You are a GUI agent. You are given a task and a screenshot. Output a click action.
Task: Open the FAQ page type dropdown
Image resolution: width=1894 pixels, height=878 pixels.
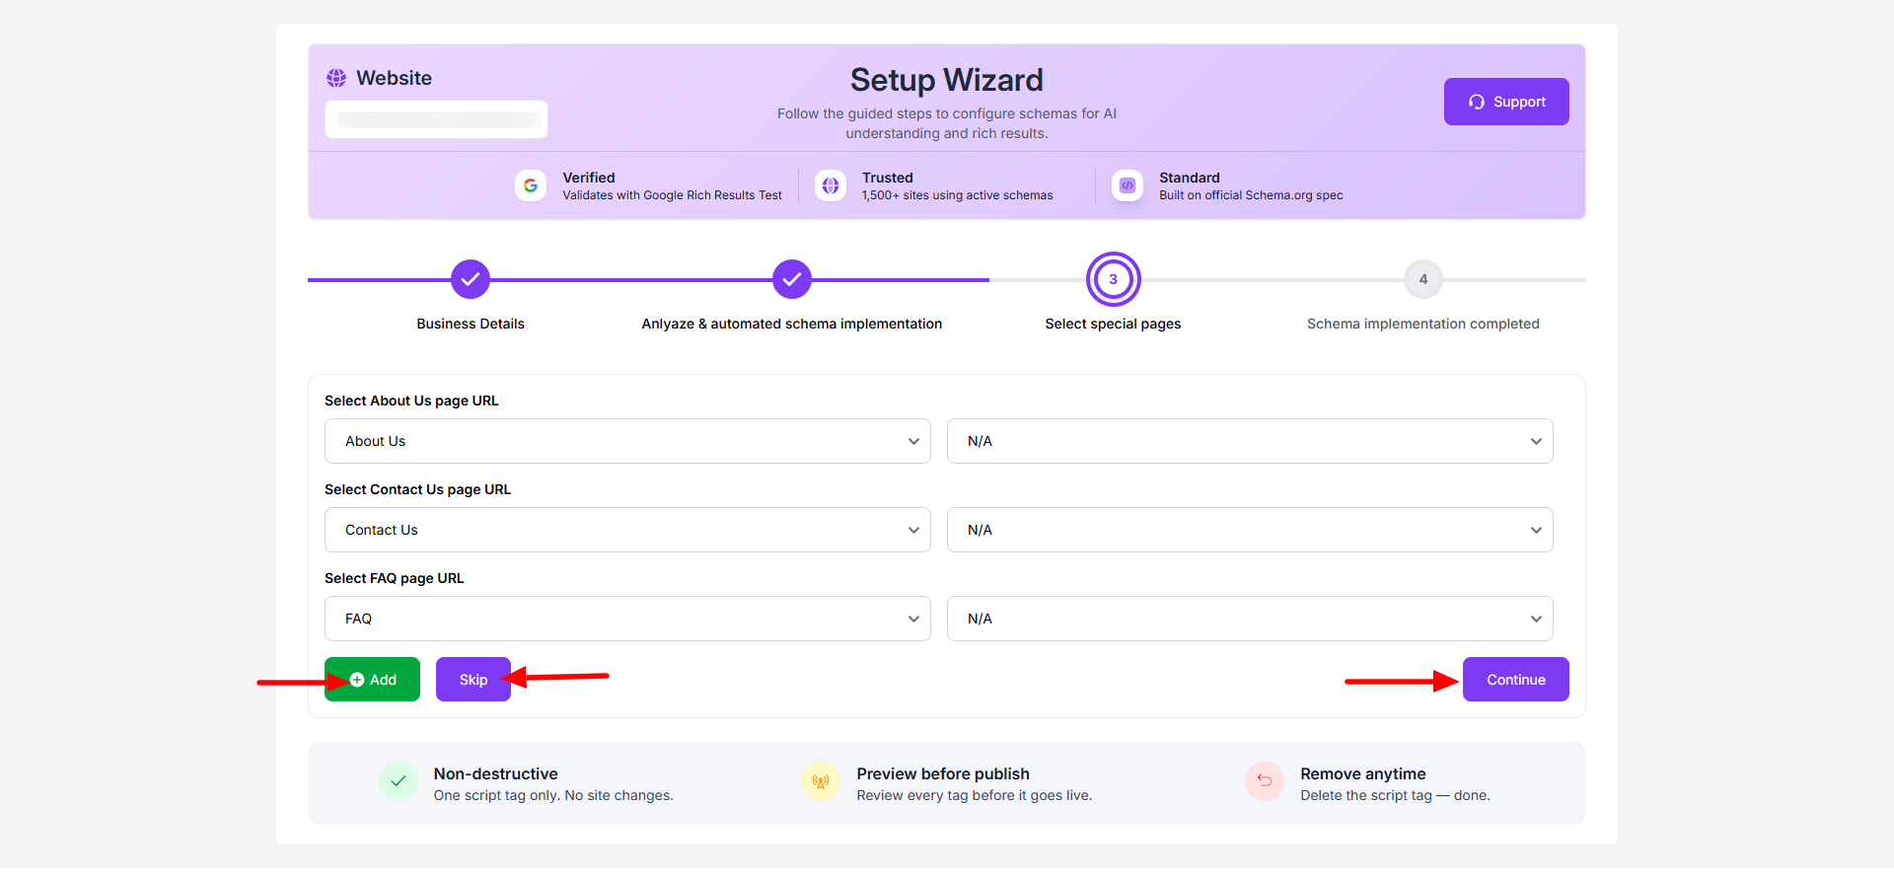627,619
